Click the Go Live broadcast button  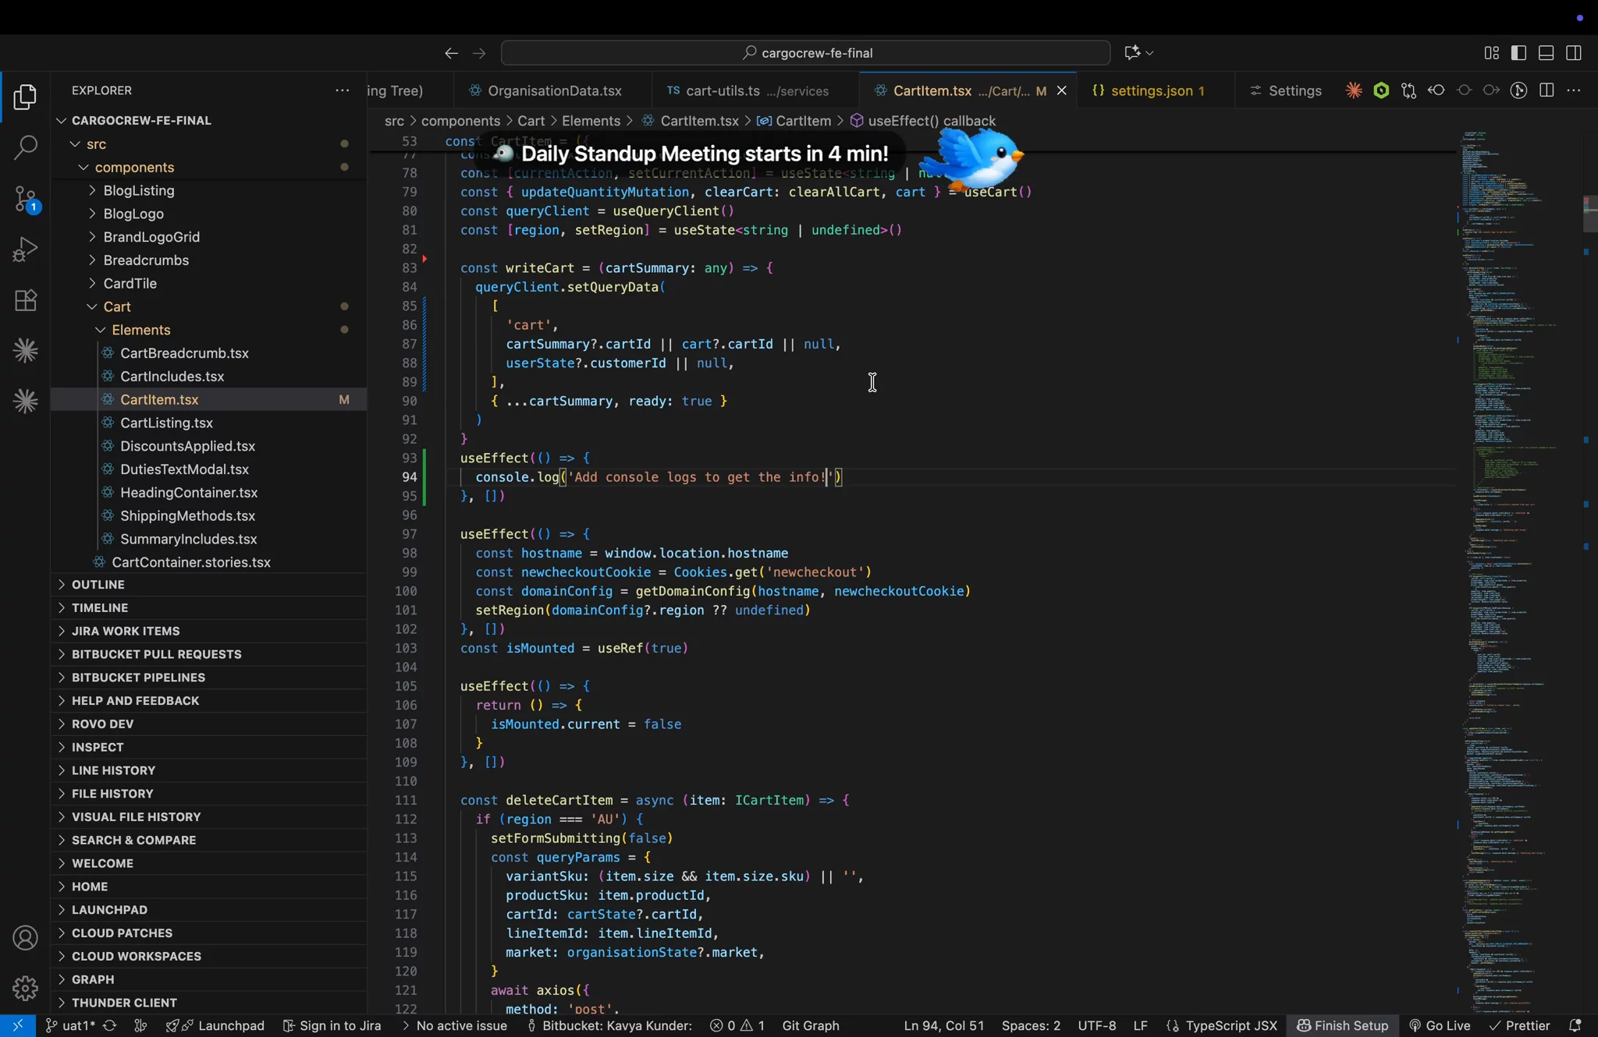click(x=1440, y=1025)
